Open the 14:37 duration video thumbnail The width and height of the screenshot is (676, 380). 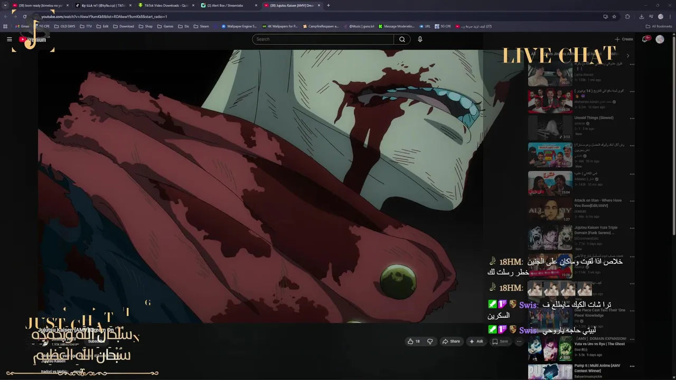click(x=550, y=155)
